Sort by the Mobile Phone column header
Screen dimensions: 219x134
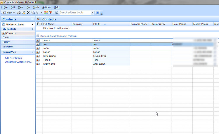point(203,24)
